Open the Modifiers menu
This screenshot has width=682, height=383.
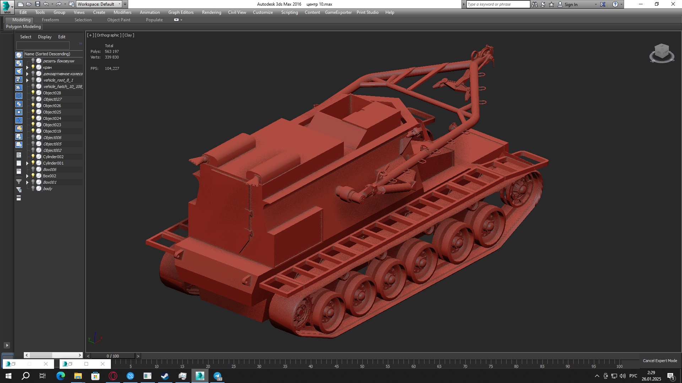click(123, 12)
